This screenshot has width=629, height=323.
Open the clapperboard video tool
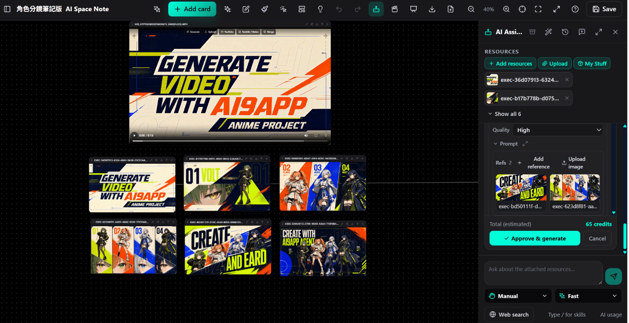[x=395, y=9]
